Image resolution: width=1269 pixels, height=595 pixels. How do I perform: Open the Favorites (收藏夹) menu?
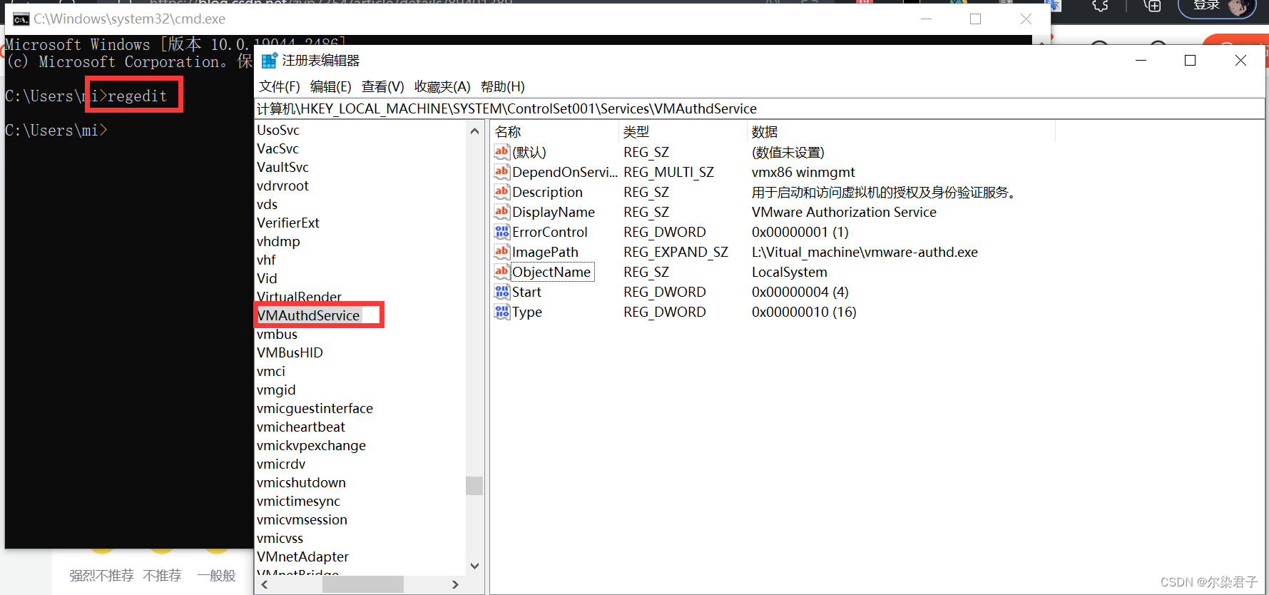[442, 87]
